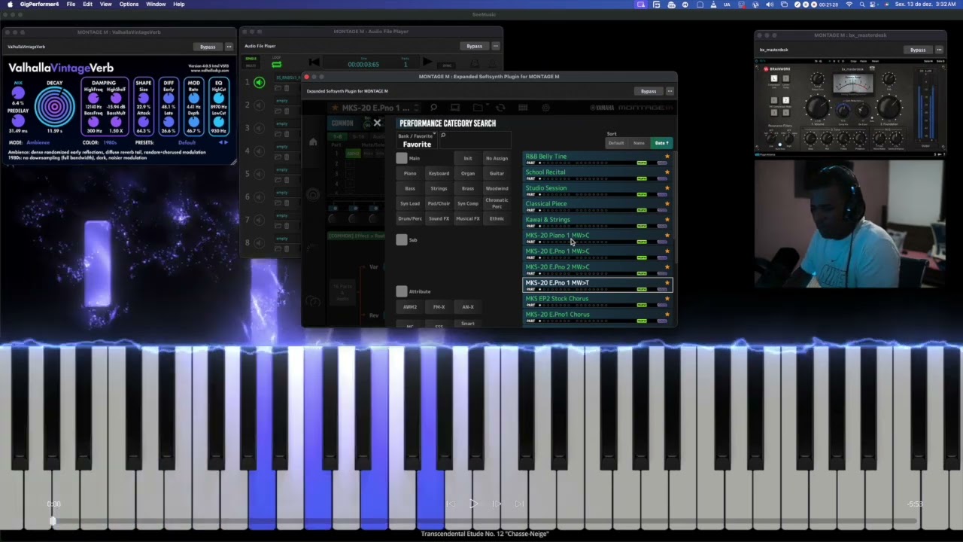Open the ellipsis menu in bx_masterdesk window

(939, 50)
